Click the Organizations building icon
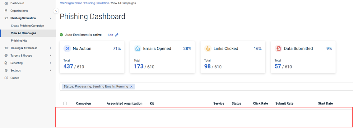 point(7,11)
